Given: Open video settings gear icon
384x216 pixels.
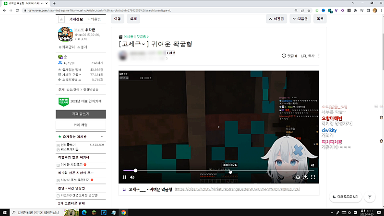Looking at the screenshot, I should pos(298,177).
